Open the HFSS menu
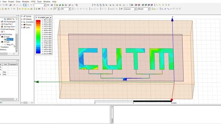The height and width of the screenshot is (124, 221). [33, 1]
